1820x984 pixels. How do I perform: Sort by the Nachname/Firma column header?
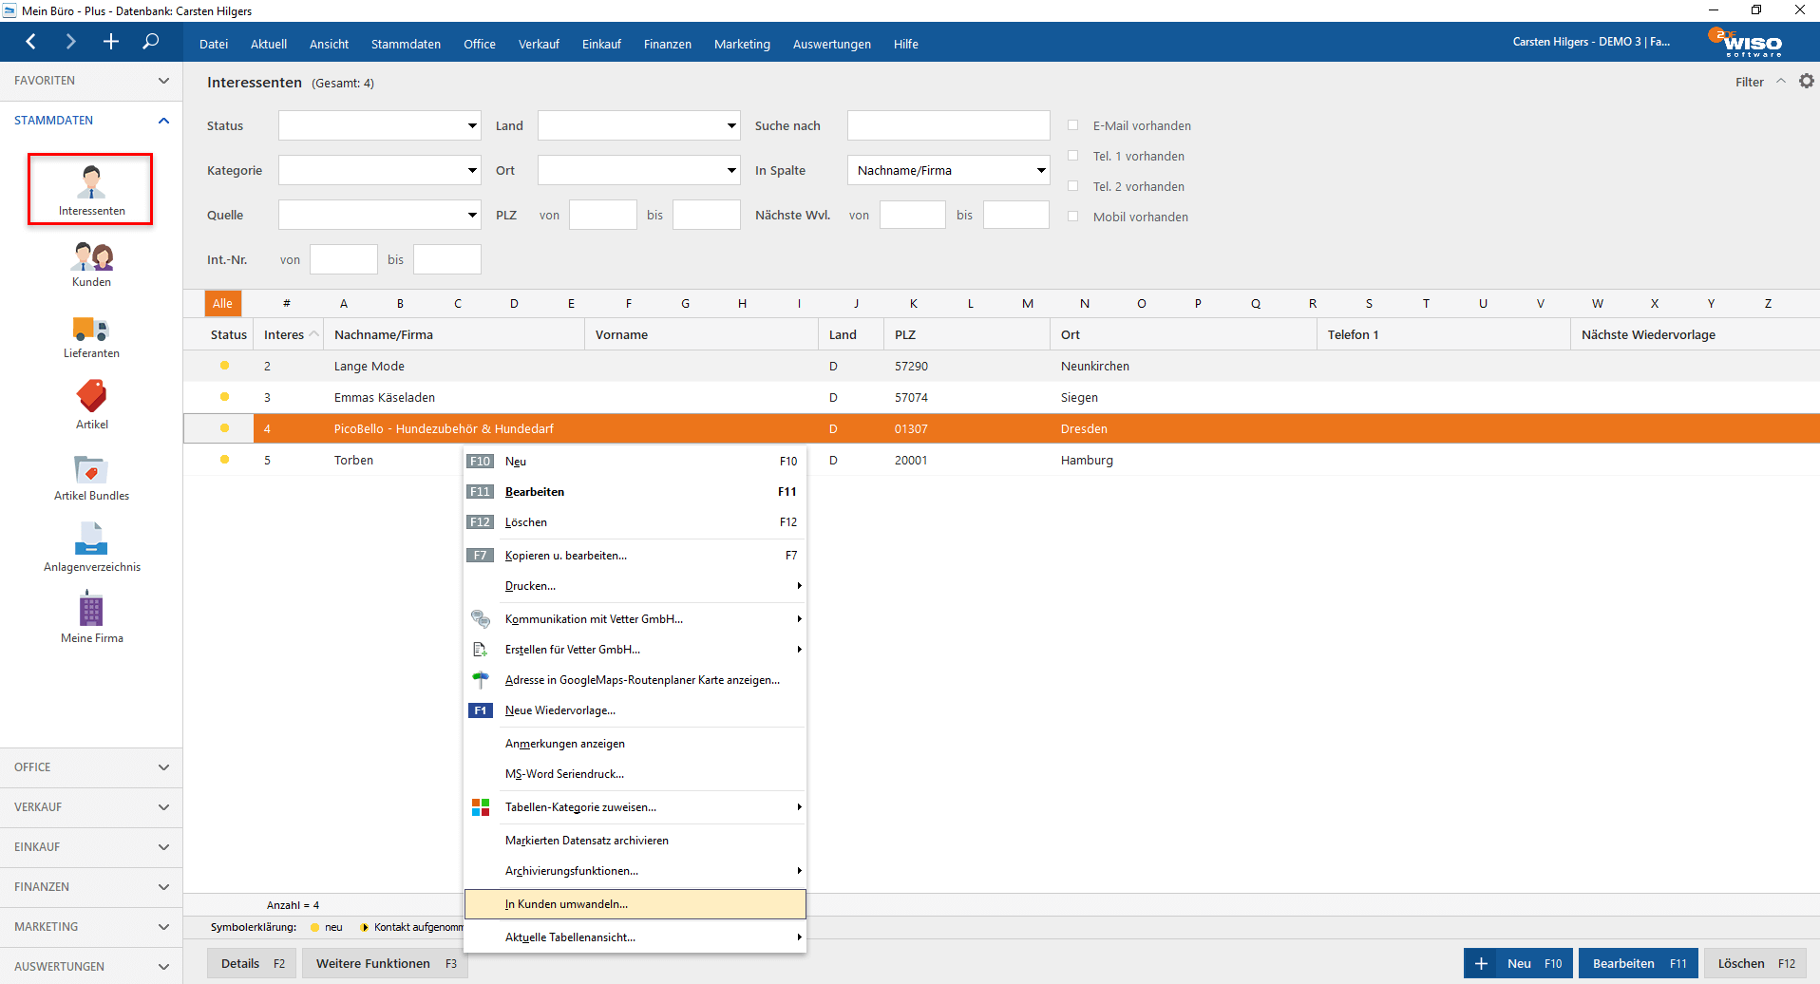(x=453, y=334)
